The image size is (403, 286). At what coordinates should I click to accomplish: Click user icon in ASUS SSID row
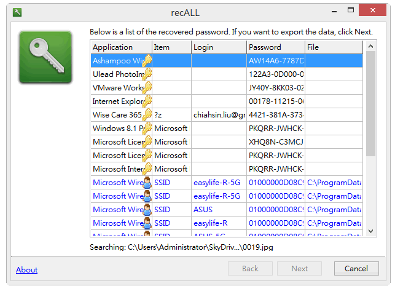coord(147,210)
